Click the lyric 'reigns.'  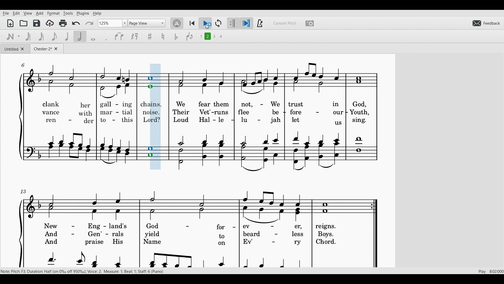(326, 226)
